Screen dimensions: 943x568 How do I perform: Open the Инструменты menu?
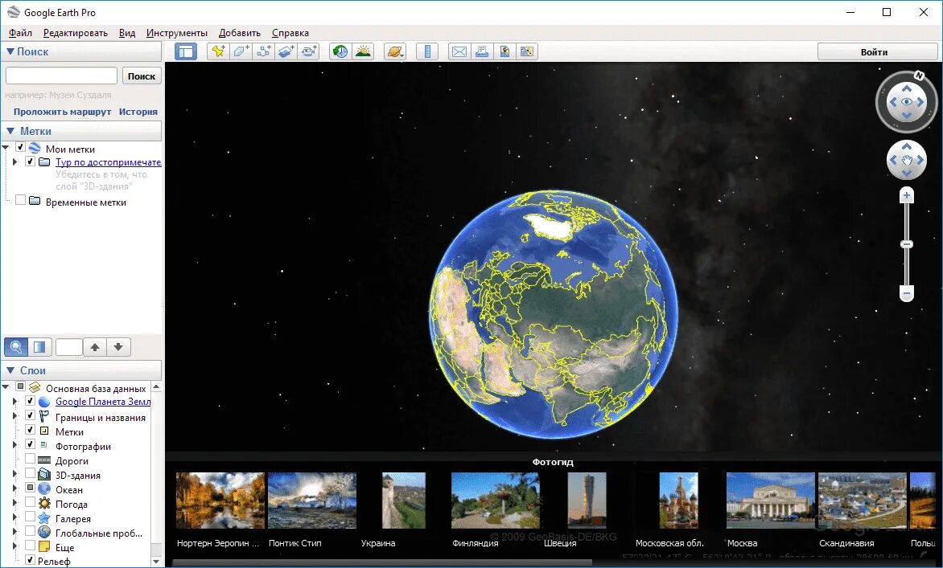178,33
